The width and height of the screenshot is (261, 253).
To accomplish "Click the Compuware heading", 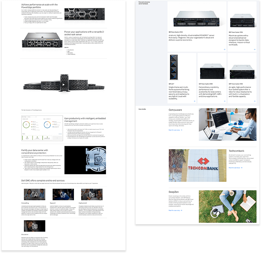I will (x=175, y=110).
